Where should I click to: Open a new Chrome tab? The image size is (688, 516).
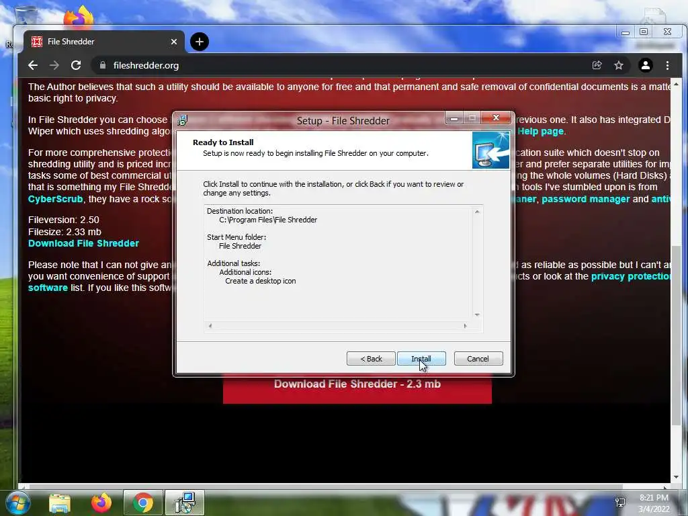coord(200,42)
